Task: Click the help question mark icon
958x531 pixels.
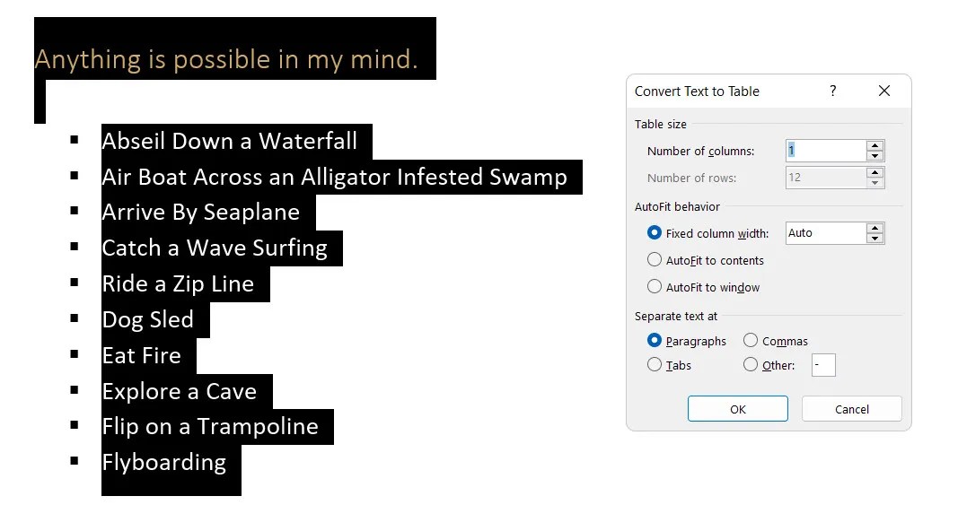Action: [x=833, y=91]
